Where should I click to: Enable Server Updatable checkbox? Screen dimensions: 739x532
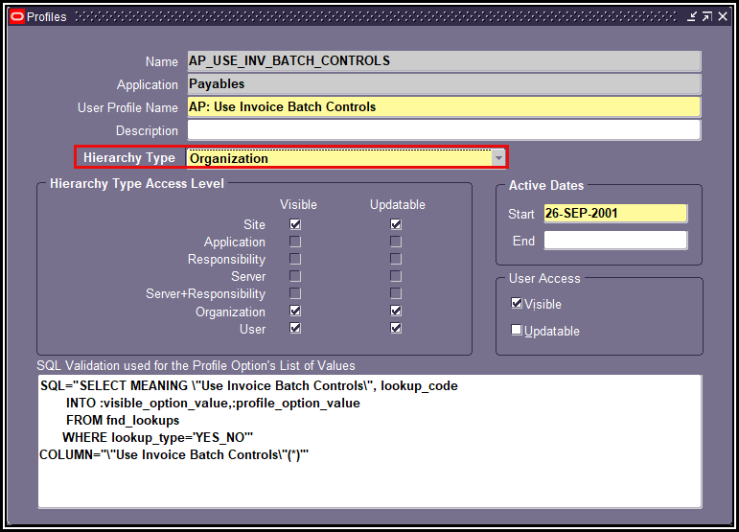tap(396, 276)
